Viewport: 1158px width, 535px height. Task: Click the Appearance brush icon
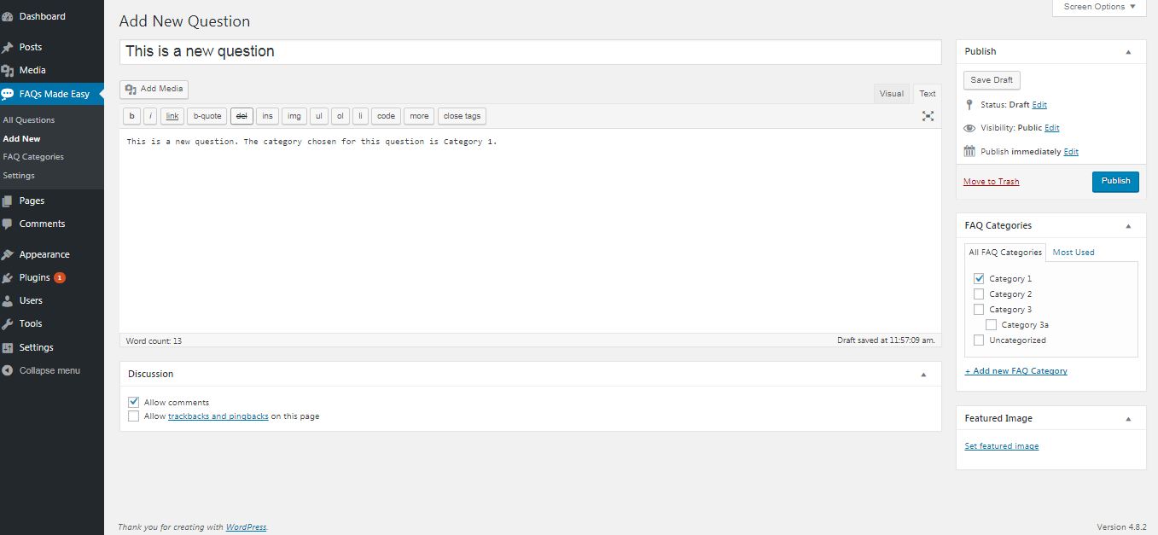click(x=8, y=254)
